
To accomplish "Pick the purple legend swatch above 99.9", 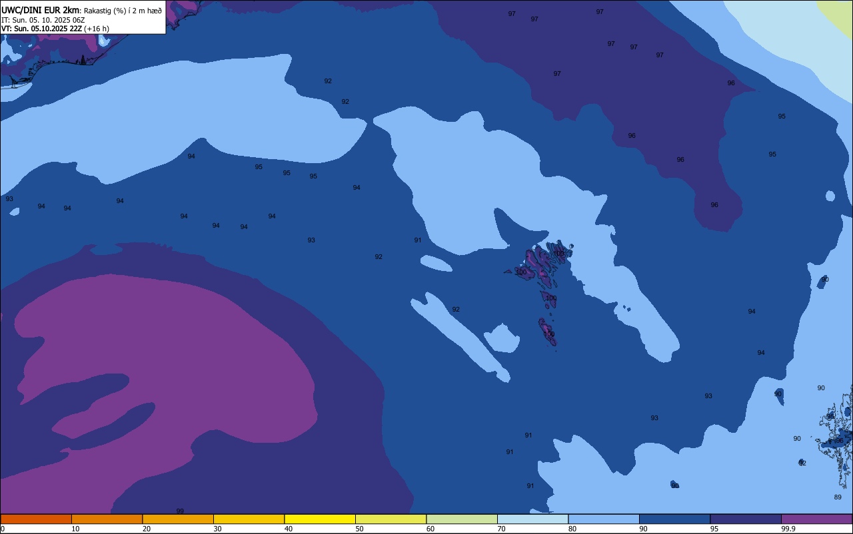I will (816, 519).
